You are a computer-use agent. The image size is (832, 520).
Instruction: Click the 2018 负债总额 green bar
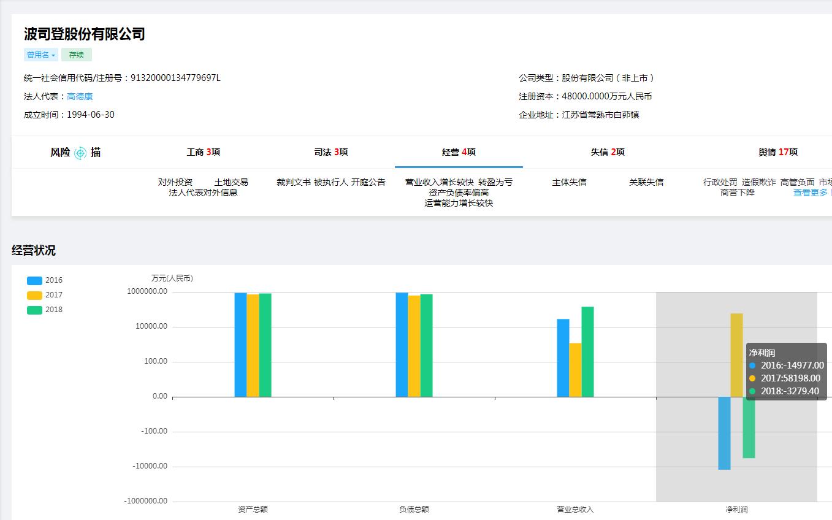point(426,345)
